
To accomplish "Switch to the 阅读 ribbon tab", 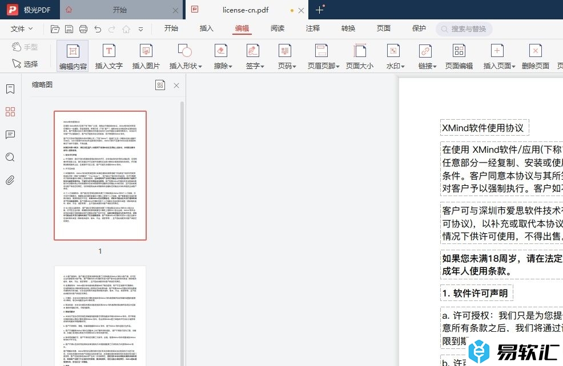I will coord(278,29).
